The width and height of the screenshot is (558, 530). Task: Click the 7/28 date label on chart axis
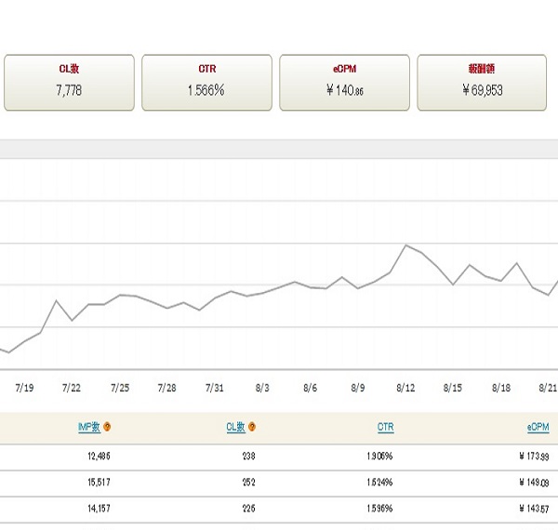(166, 388)
